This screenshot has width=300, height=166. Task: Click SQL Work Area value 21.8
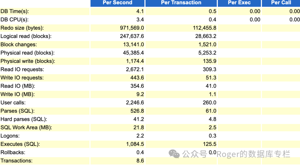(x=139, y=127)
